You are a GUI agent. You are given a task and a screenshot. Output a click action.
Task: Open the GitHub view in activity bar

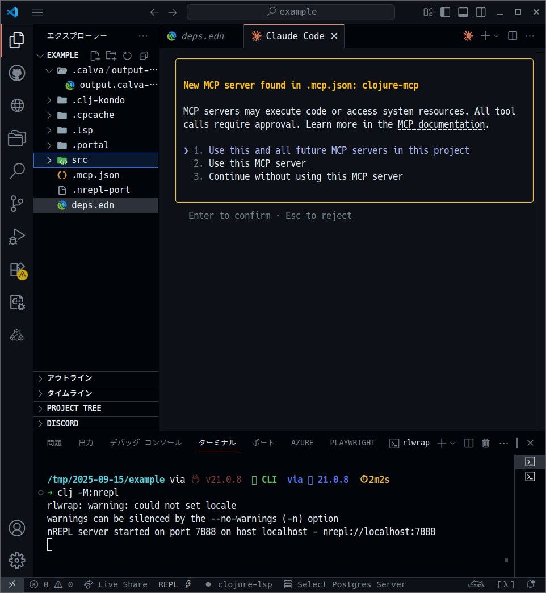pyautogui.click(x=16, y=73)
